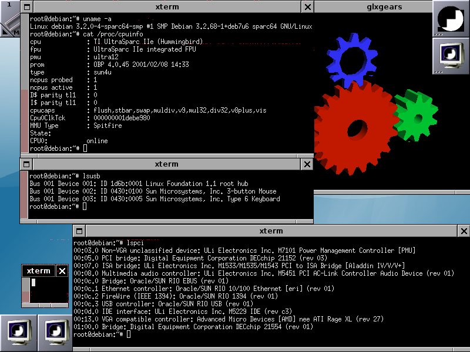Click the "RIO 10/100 Ethernet [eri]" line
470x352 pixels.
pyautogui.click(x=204, y=289)
